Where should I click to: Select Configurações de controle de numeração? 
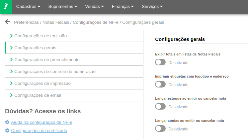(55, 71)
